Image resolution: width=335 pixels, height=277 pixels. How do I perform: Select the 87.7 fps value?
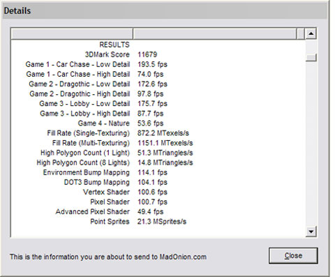pos(150,114)
